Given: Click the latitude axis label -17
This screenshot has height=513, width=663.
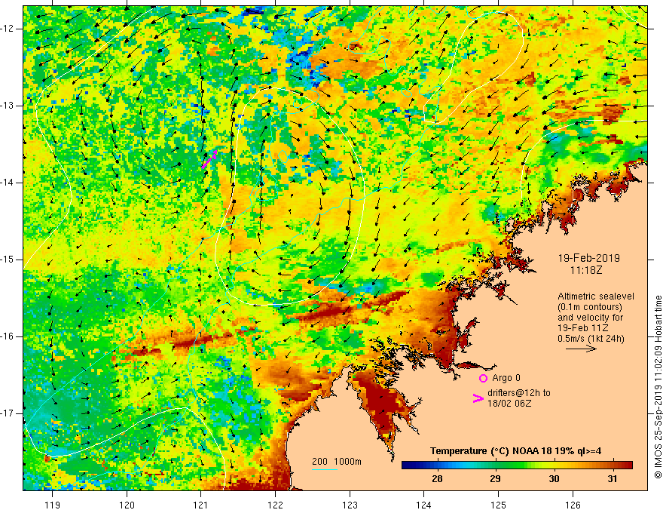Looking at the screenshot, I should click(x=8, y=413).
